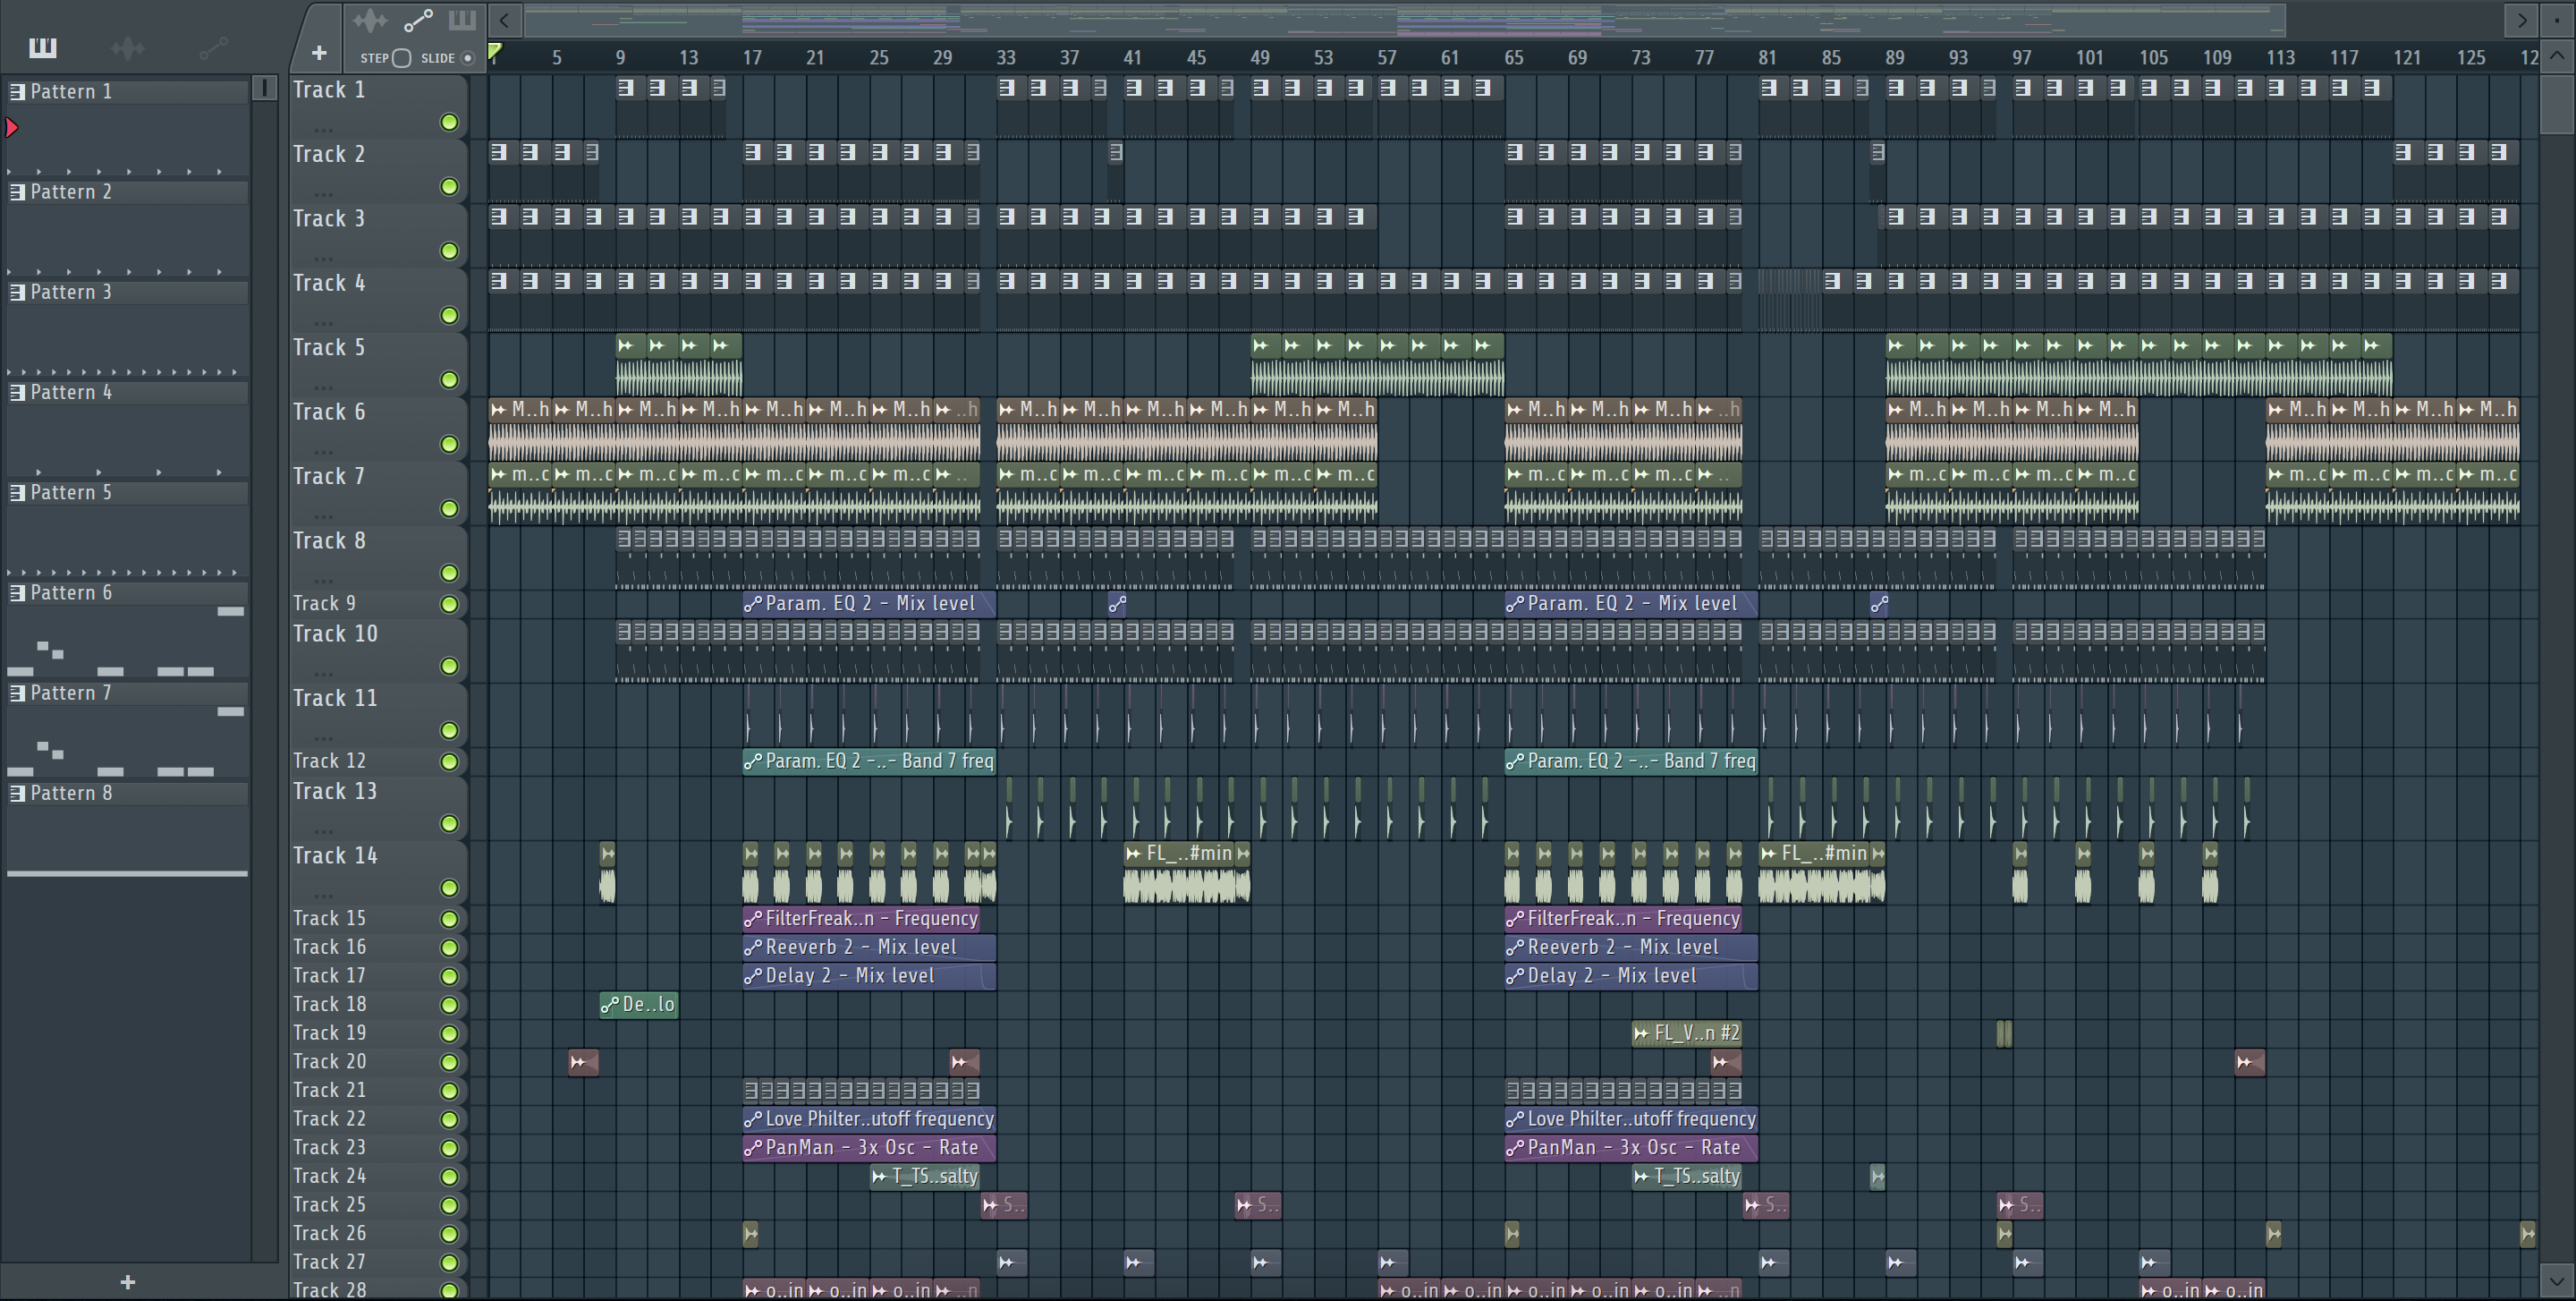Select the automation filter icon in picker panel

213,47
